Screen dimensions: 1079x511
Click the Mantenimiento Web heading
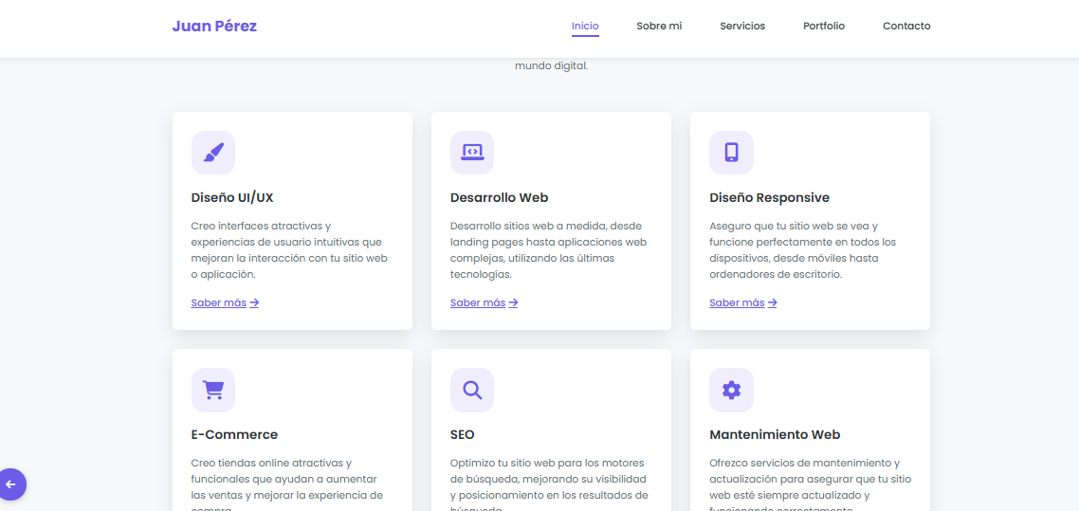(775, 434)
